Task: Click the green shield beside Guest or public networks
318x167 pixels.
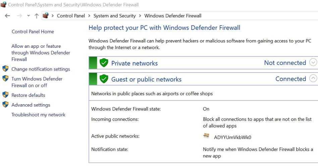Action: [x=104, y=79]
